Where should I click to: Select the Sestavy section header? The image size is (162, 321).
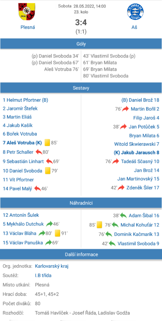pos(81,88)
